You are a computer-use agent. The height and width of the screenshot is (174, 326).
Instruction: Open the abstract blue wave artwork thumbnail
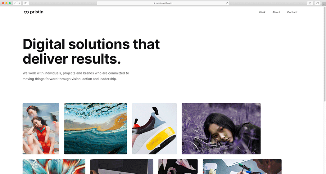96,129
